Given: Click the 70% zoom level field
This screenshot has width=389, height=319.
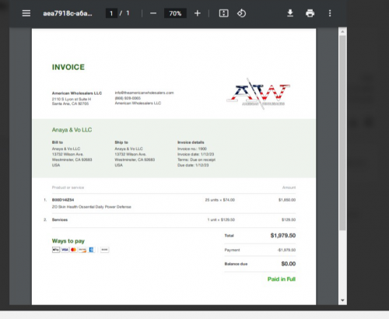Looking at the screenshot, I should point(175,13).
